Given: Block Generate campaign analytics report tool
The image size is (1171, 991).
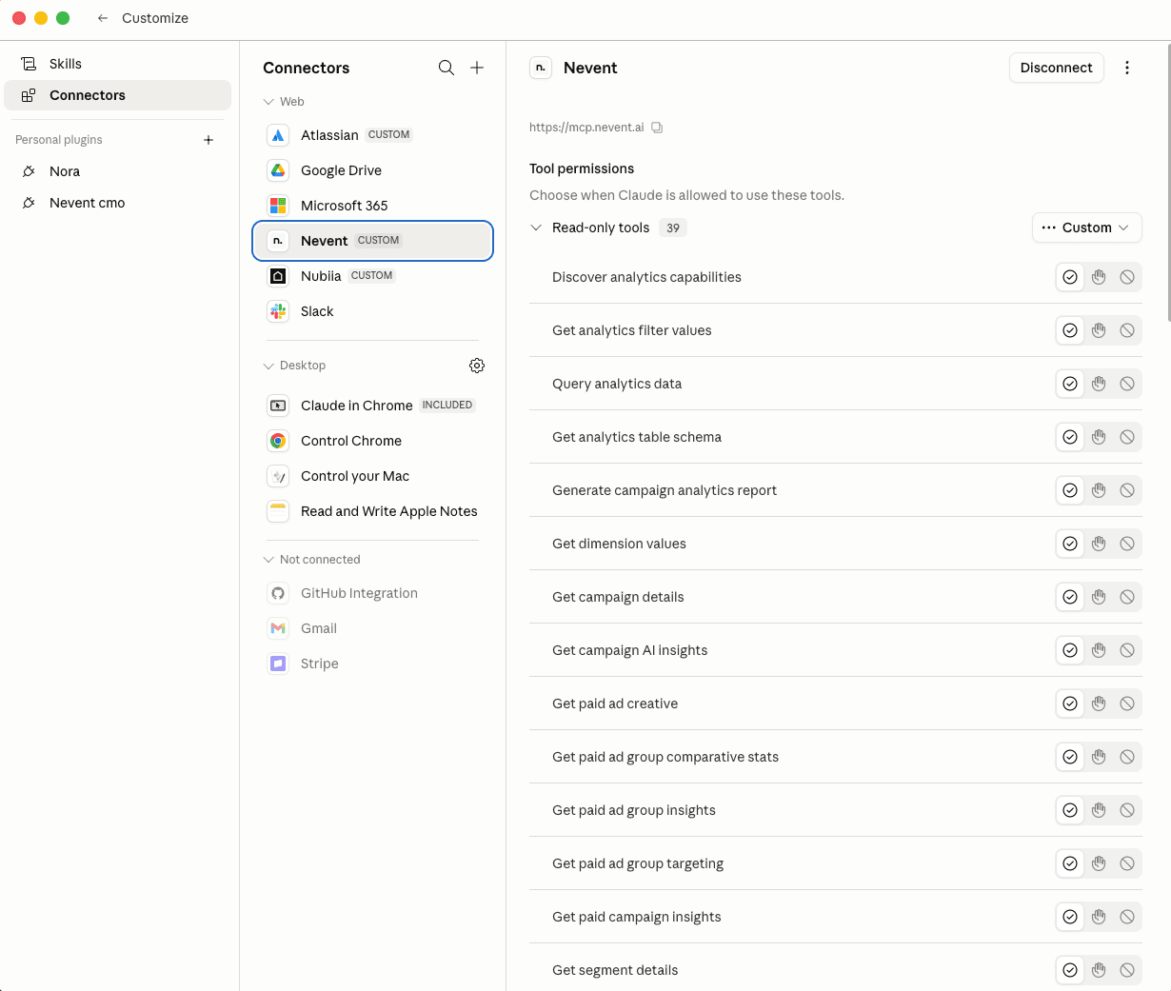Looking at the screenshot, I should click(x=1127, y=490).
